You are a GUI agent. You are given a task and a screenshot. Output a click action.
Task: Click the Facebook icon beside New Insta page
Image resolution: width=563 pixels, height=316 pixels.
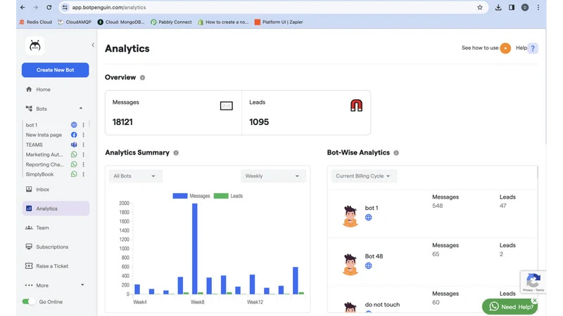(74, 135)
